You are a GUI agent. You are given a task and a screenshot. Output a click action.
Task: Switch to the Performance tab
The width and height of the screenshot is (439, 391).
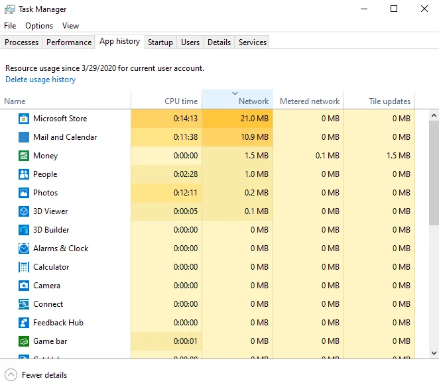coord(69,42)
